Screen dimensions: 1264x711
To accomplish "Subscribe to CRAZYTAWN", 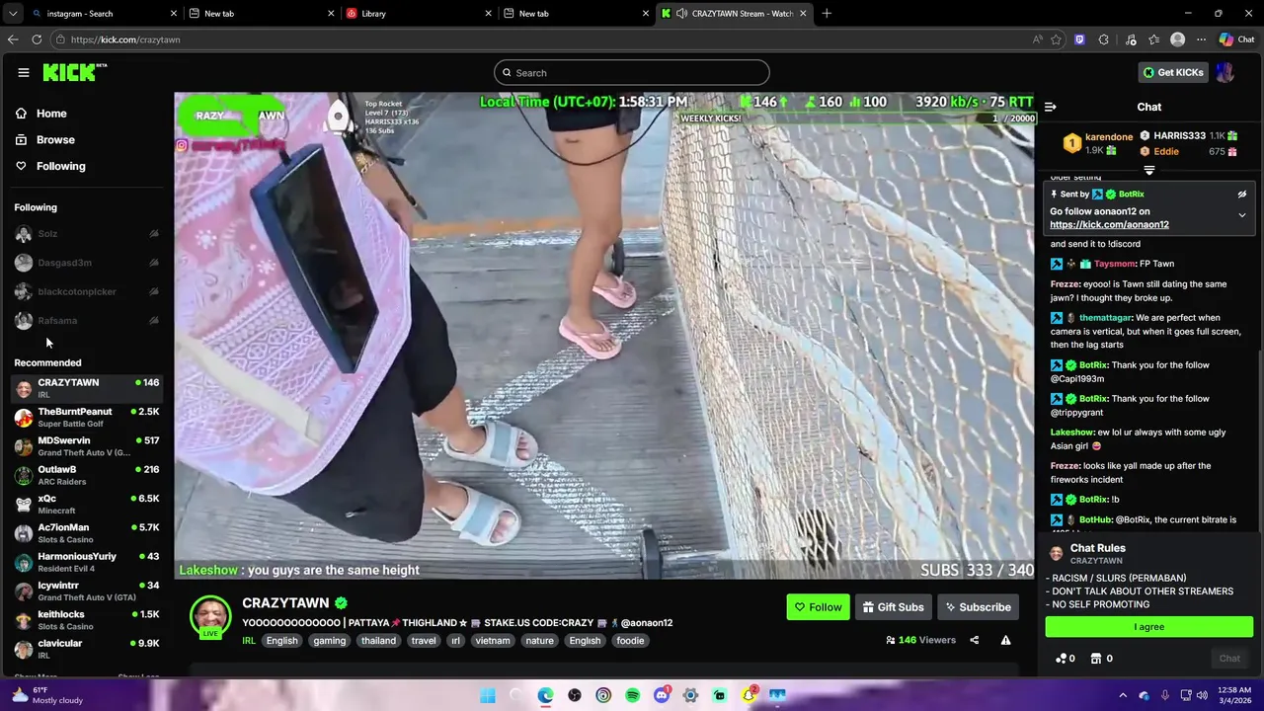I will (978, 607).
